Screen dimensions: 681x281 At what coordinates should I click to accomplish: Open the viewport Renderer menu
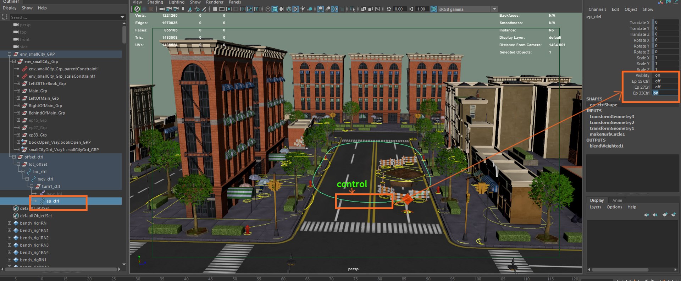click(215, 2)
